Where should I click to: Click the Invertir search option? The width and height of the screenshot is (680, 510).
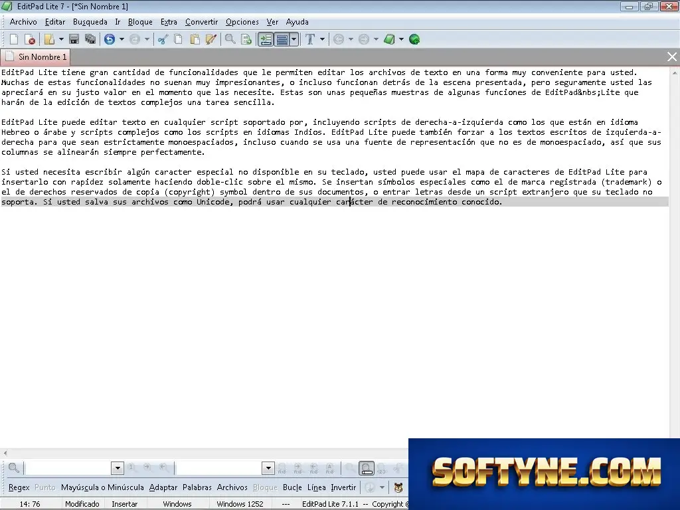pos(343,487)
